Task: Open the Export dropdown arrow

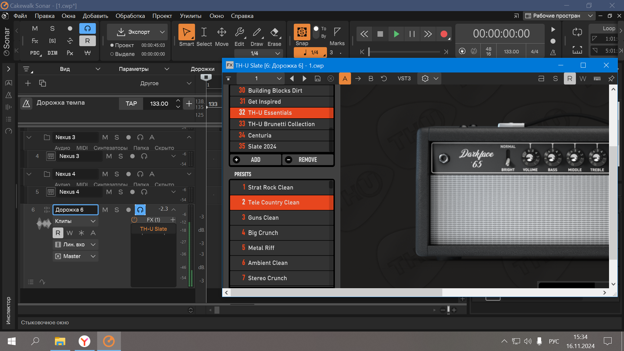Action: [162, 32]
